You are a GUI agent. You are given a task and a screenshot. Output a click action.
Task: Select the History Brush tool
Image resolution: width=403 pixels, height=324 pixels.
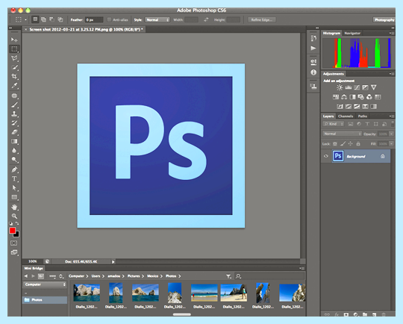coord(14,123)
